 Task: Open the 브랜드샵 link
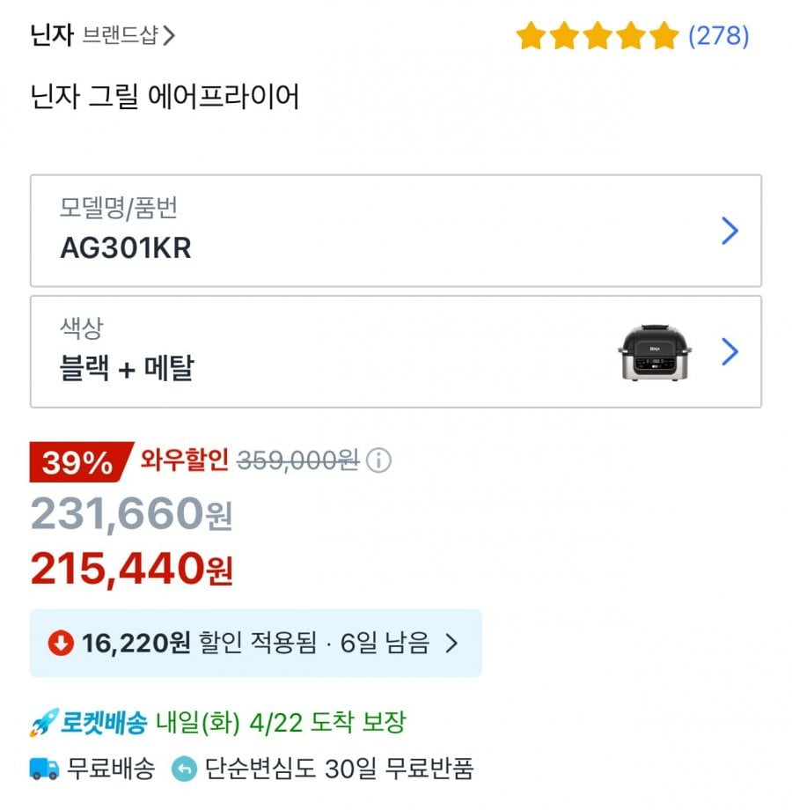pyautogui.click(x=120, y=36)
